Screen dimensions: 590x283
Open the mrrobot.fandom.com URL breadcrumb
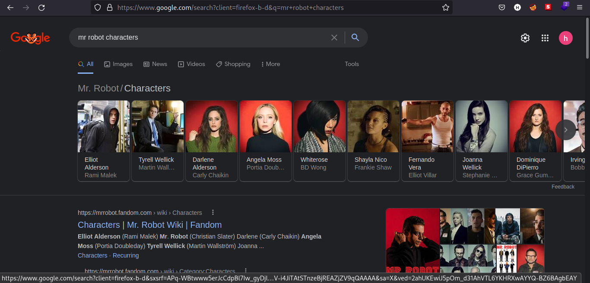pyautogui.click(x=140, y=213)
